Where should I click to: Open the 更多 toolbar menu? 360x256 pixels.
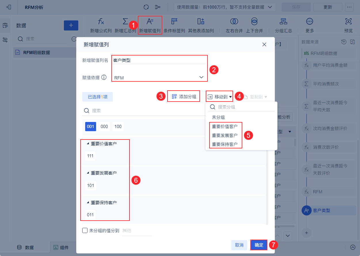(x=310, y=25)
